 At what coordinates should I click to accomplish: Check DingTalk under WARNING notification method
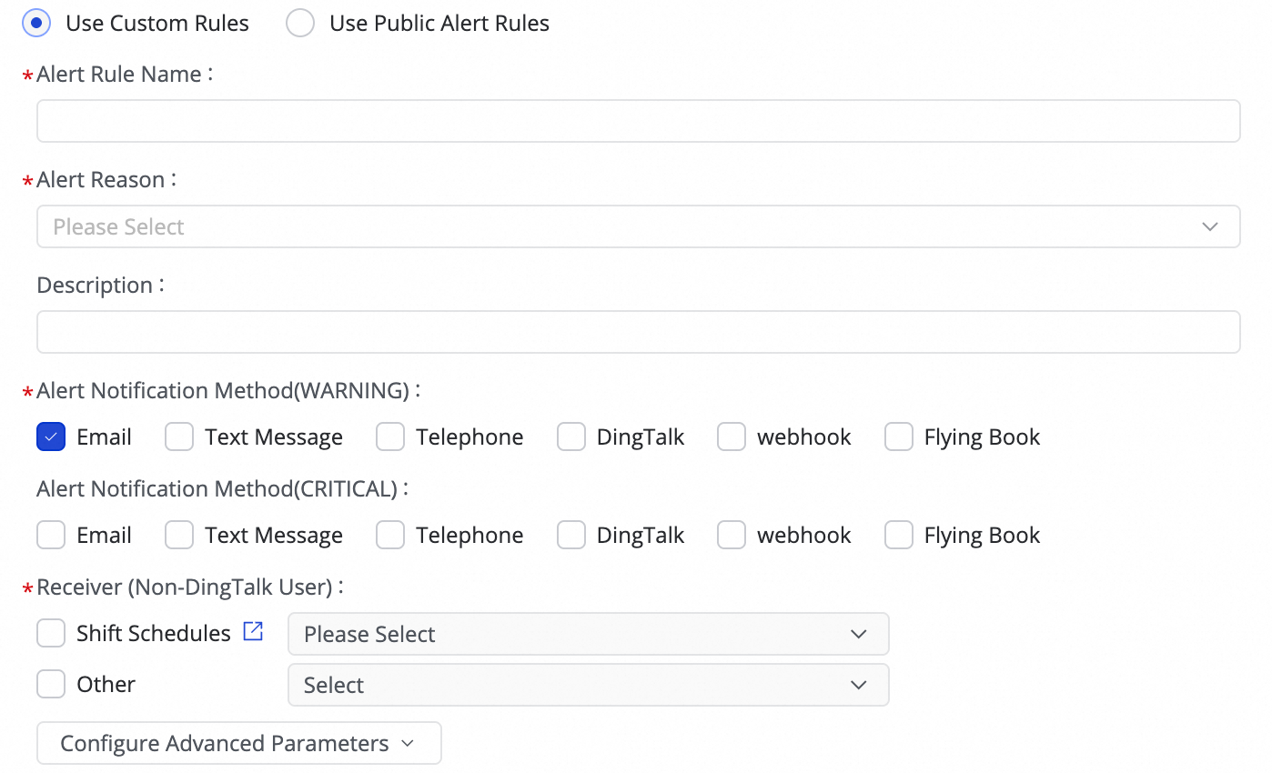click(x=571, y=437)
